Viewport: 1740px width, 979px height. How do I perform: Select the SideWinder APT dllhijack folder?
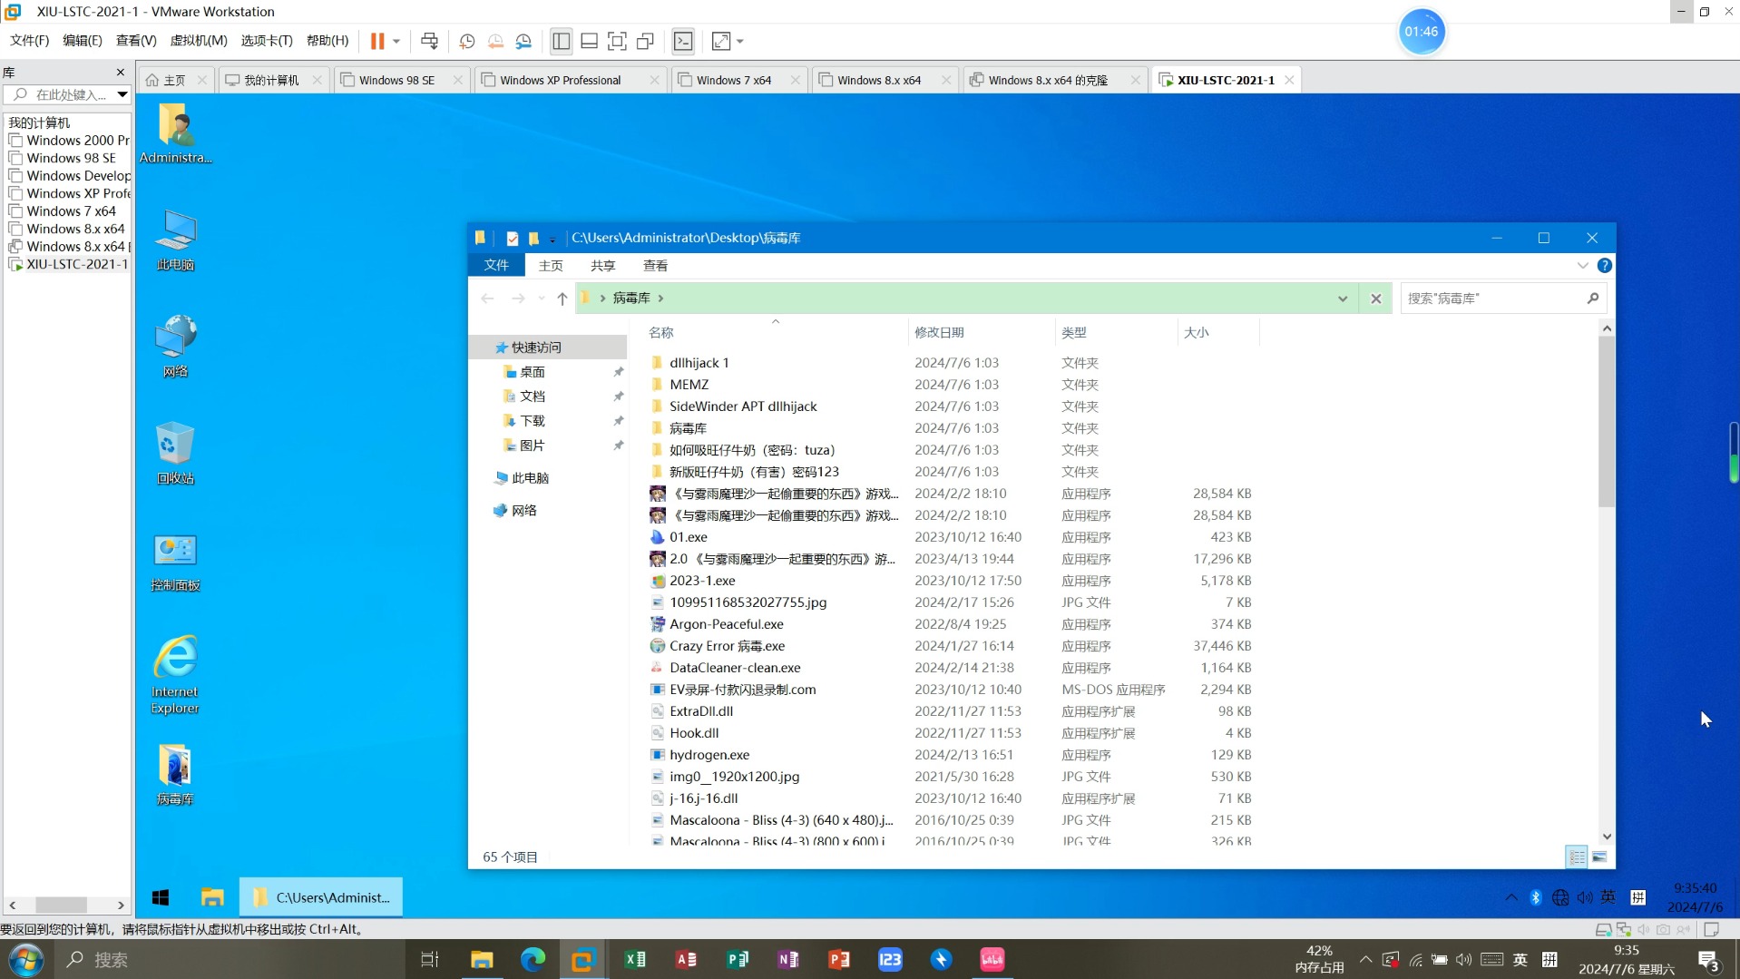click(x=743, y=406)
